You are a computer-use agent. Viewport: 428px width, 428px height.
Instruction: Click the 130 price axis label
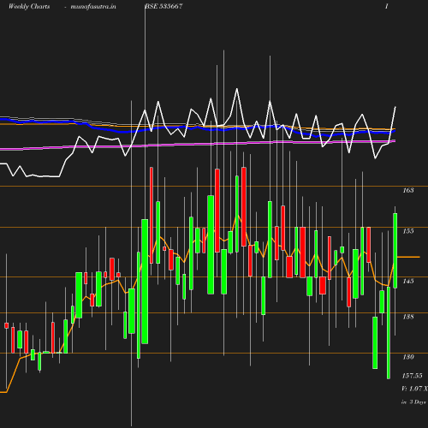[x=408, y=357]
